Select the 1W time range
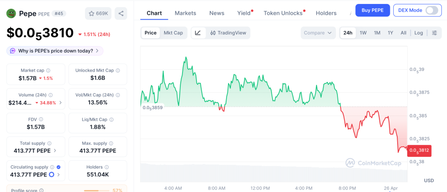Screen dimensions: 447x192 click(x=363, y=33)
